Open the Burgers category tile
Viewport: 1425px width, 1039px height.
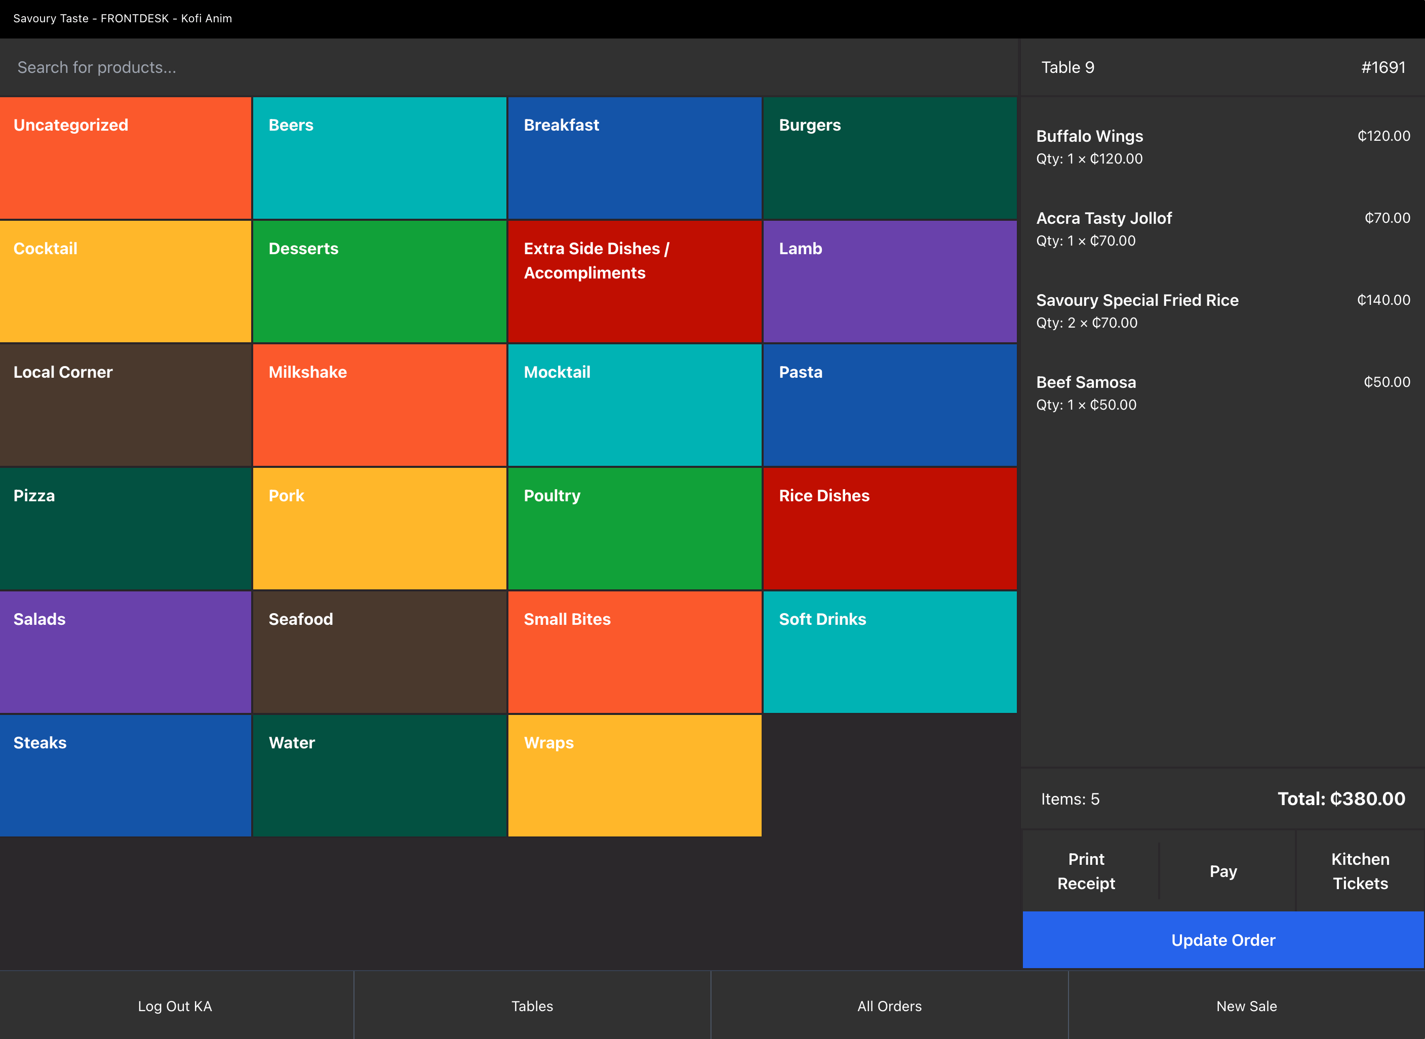(889, 158)
